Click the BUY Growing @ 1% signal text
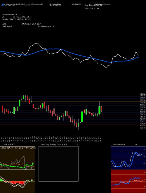146x193 pixels. coord(46,26)
